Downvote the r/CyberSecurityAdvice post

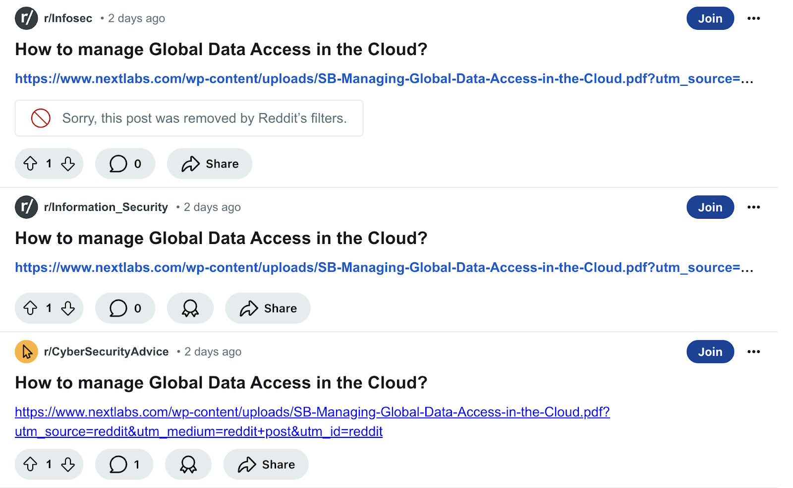pyautogui.click(x=68, y=464)
